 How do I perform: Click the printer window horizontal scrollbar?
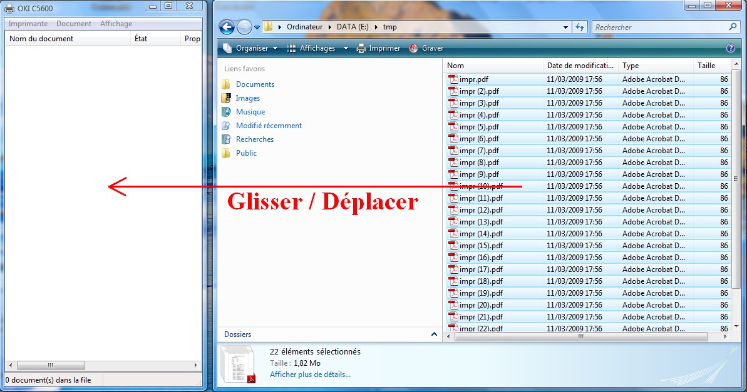[x=51, y=365]
